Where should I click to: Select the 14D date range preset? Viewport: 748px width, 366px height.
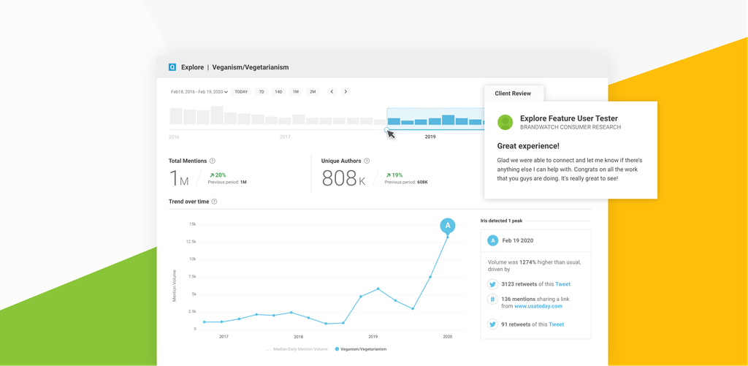pos(278,92)
